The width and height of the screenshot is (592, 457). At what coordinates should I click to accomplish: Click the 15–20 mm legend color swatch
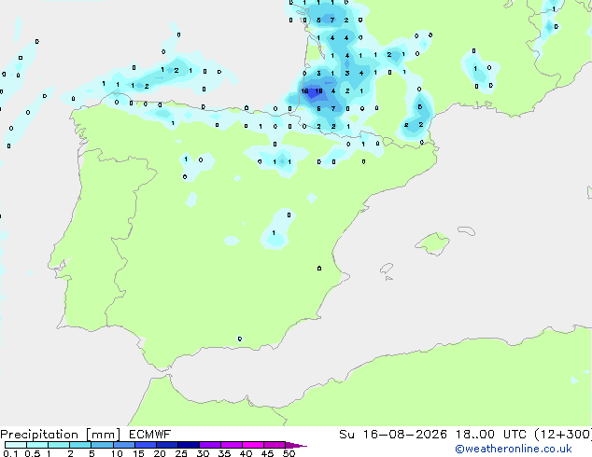tap(146, 445)
